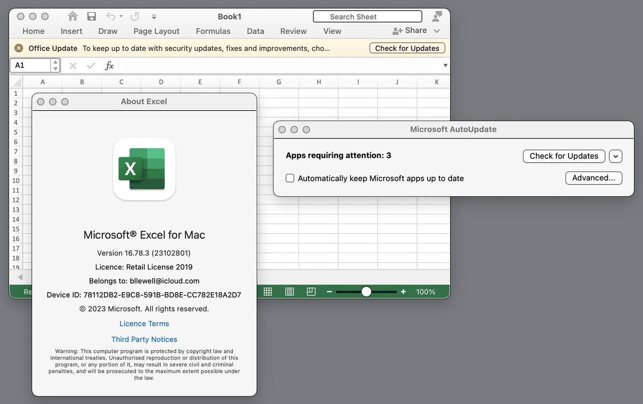Click Check for Updates in Office Update banner

click(407, 48)
